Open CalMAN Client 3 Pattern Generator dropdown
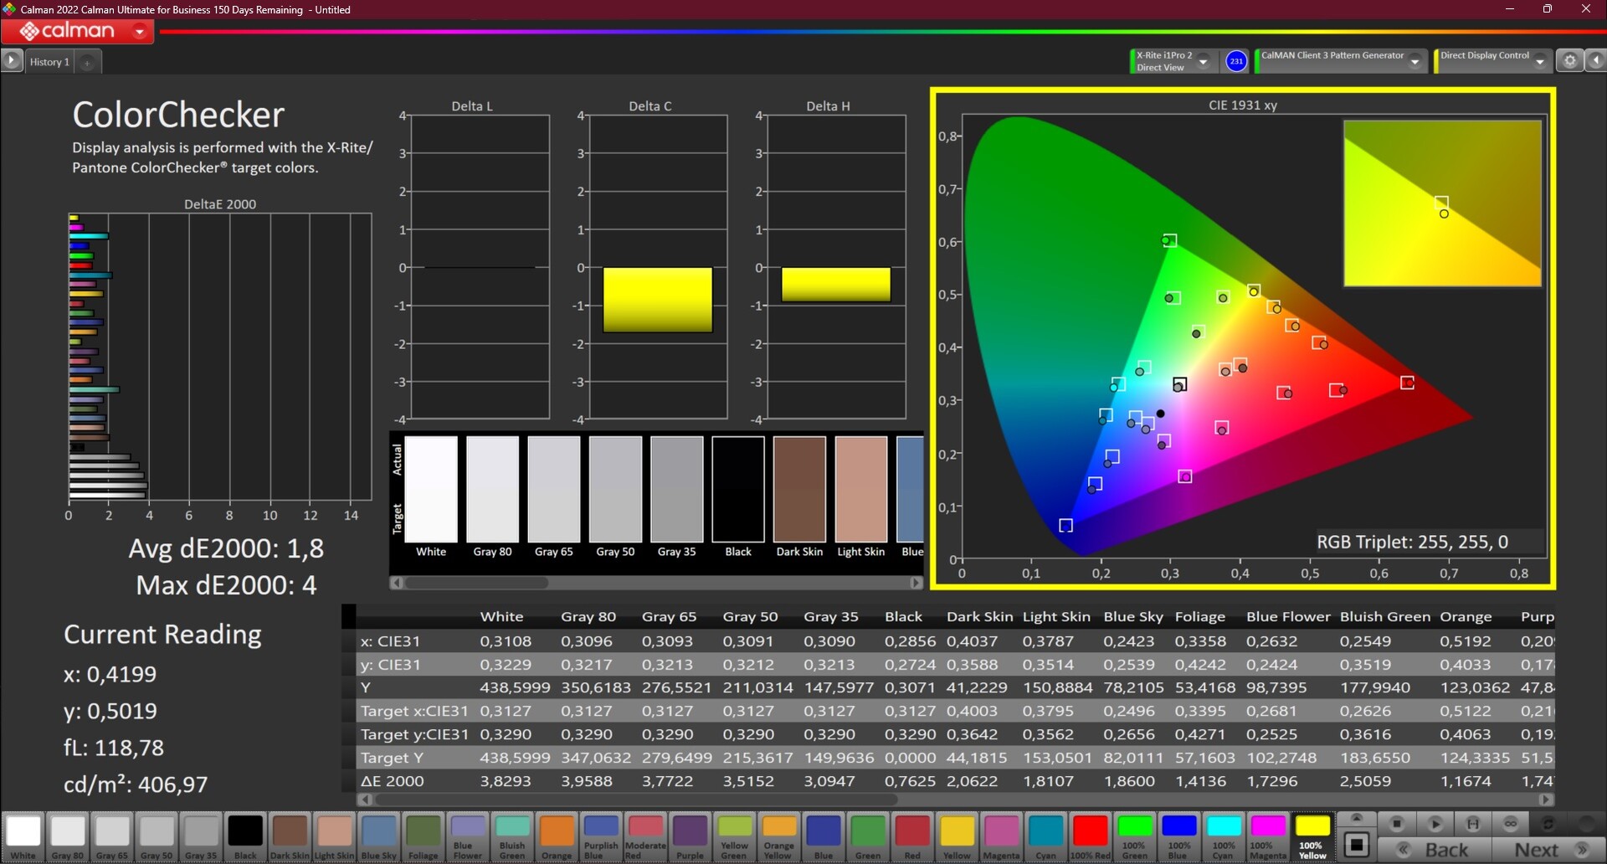The height and width of the screenshot is (864, 1607). (1414, 61)
